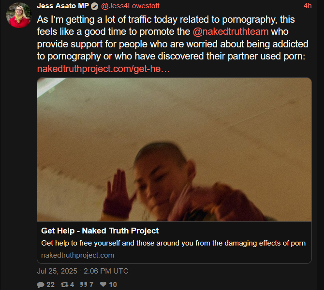Open the nakedtruthproject.com/get-he… link
The height and width of the screenshot is (290, 324).
pyautogui.click(x=103, y=69)
